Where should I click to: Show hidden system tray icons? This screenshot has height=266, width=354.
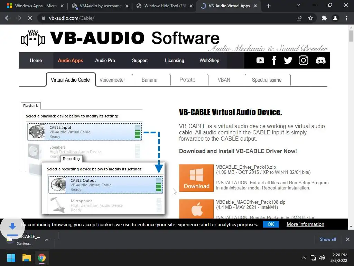(x=304, y=258)
